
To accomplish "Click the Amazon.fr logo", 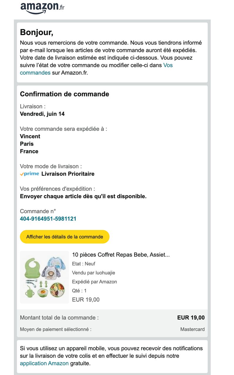I will (x=42, y=7).
